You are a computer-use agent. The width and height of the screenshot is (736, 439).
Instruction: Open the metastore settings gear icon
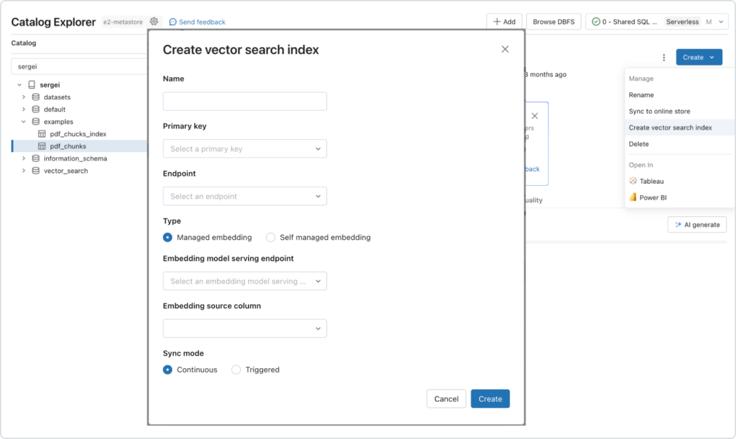tap(154, 21)
